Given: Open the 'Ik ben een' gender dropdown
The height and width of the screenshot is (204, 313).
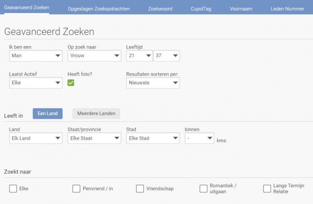Looking at the screenshot, I should click(35, 56).
